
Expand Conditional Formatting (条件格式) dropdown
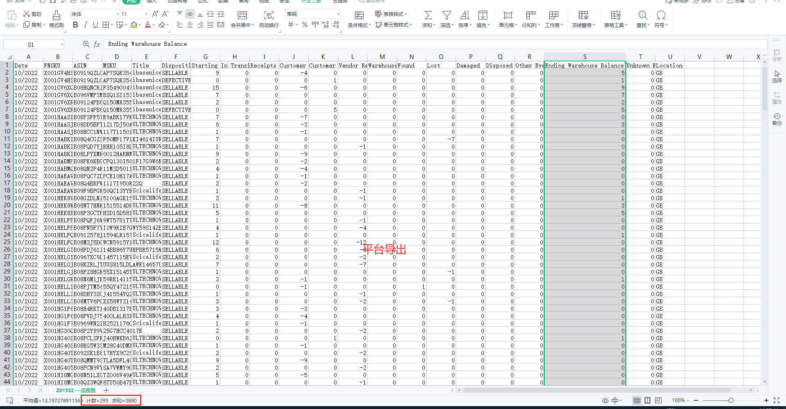(370, 25)
